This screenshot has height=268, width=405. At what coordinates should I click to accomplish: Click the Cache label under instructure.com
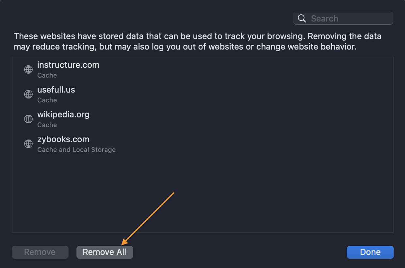47,75
